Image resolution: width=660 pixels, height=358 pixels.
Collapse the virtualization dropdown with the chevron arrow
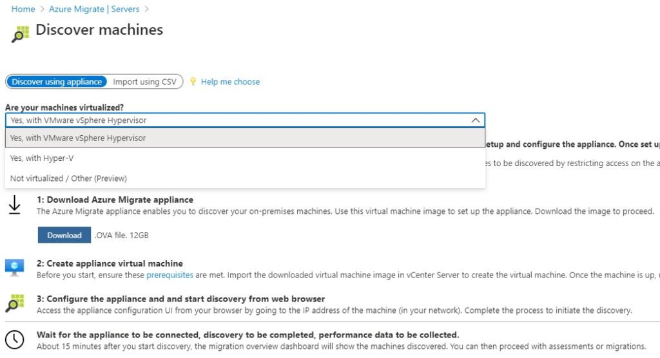476,120
